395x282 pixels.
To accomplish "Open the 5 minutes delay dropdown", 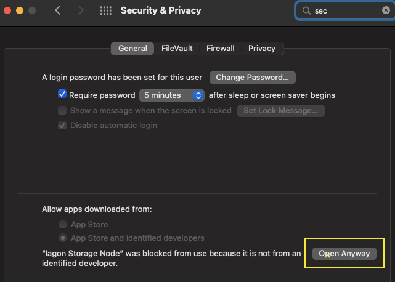I will coord(171,95).
